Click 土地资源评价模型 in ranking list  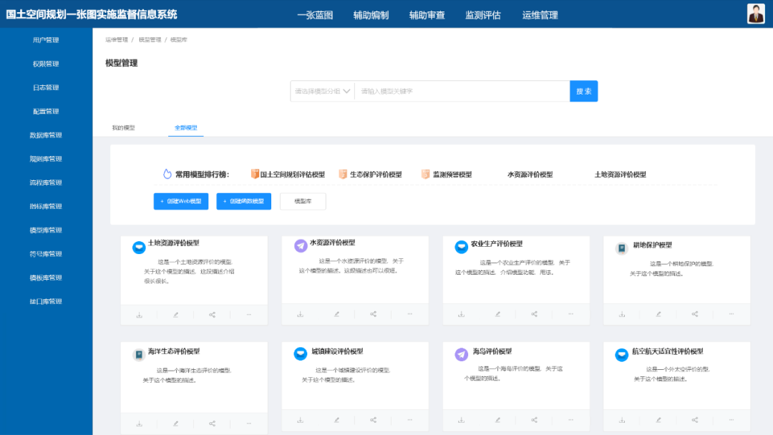tap(620, 175)
